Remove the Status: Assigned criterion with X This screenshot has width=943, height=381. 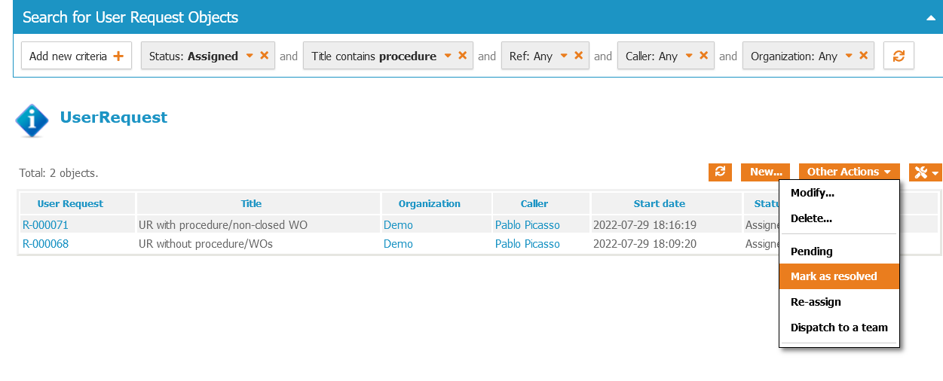264,56
